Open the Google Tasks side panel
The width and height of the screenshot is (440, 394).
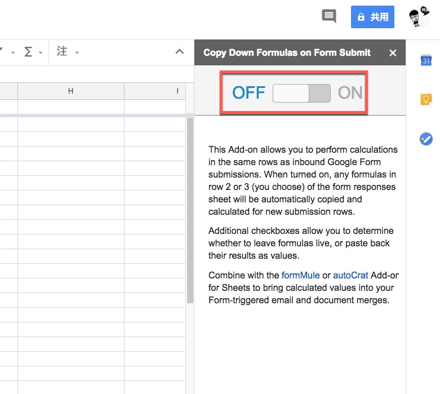coord(426,139)
